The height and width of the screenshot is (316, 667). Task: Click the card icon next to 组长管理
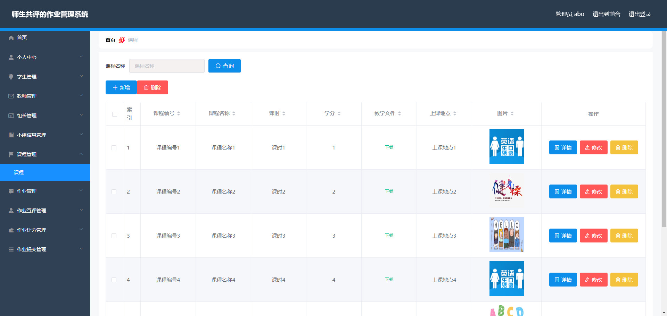click(x=11, y=116)
